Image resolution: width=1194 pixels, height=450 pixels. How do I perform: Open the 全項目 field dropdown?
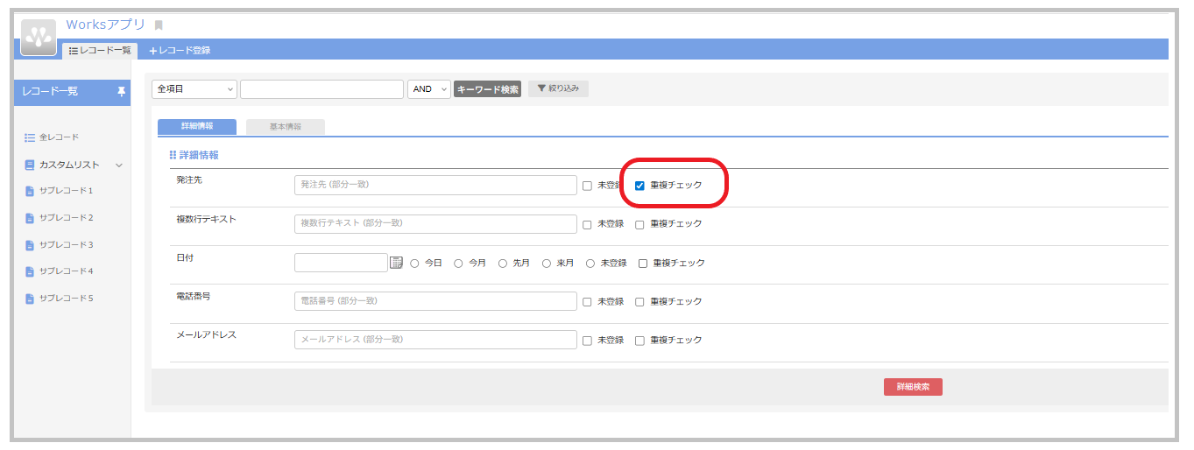pos(194,89)
